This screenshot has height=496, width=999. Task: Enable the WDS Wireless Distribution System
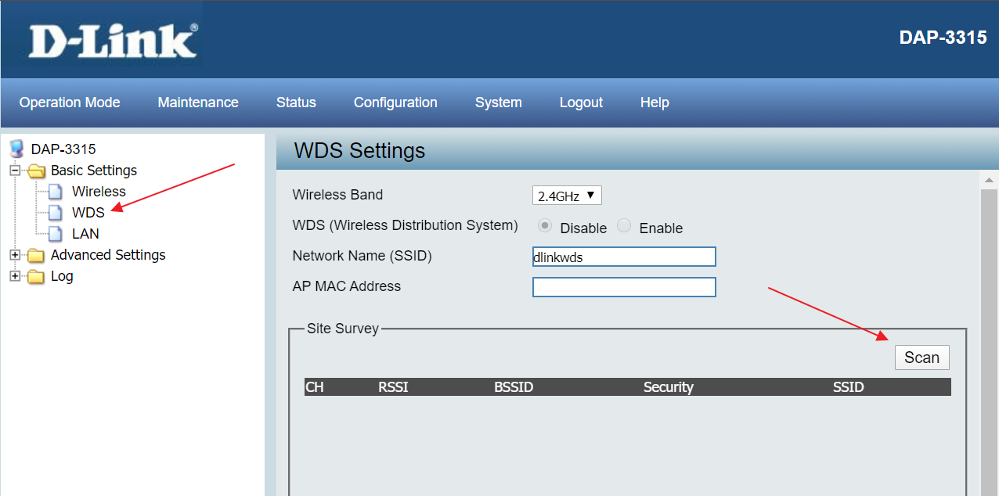(624, 226)
